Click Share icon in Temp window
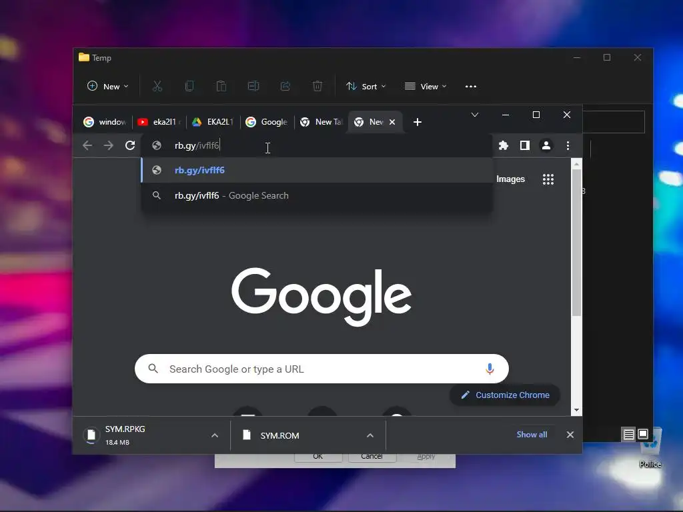 [285, 86]
